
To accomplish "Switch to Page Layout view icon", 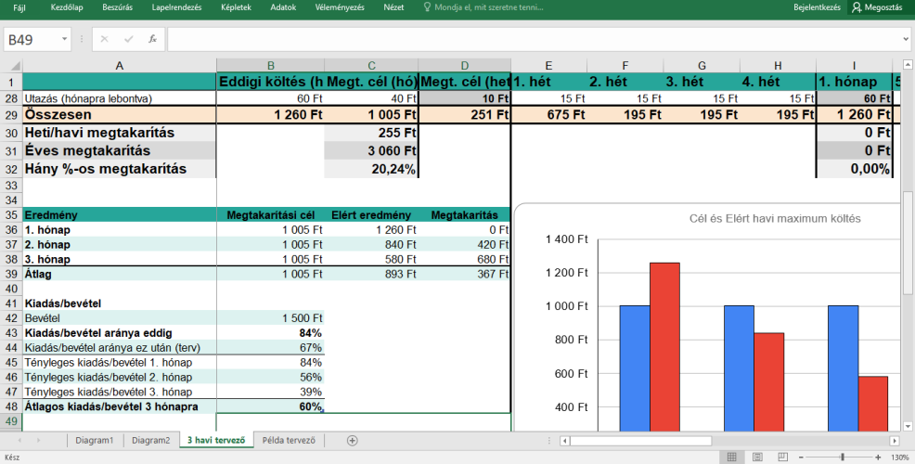I will [757, 457].
